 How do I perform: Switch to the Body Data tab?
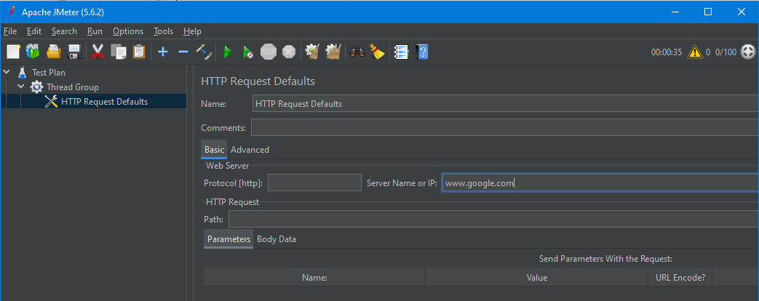coord(276,239)
